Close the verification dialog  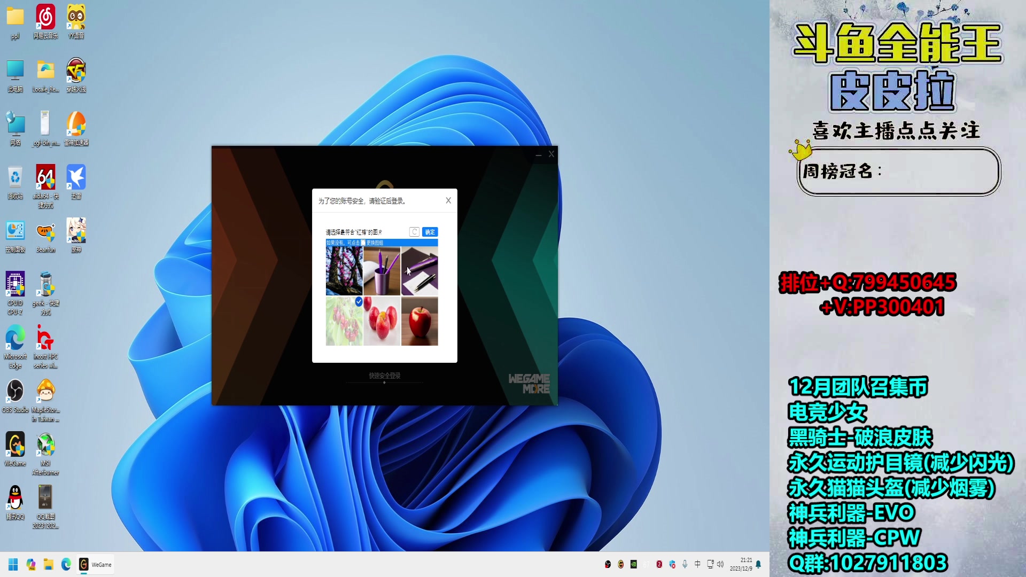(448, 200)
